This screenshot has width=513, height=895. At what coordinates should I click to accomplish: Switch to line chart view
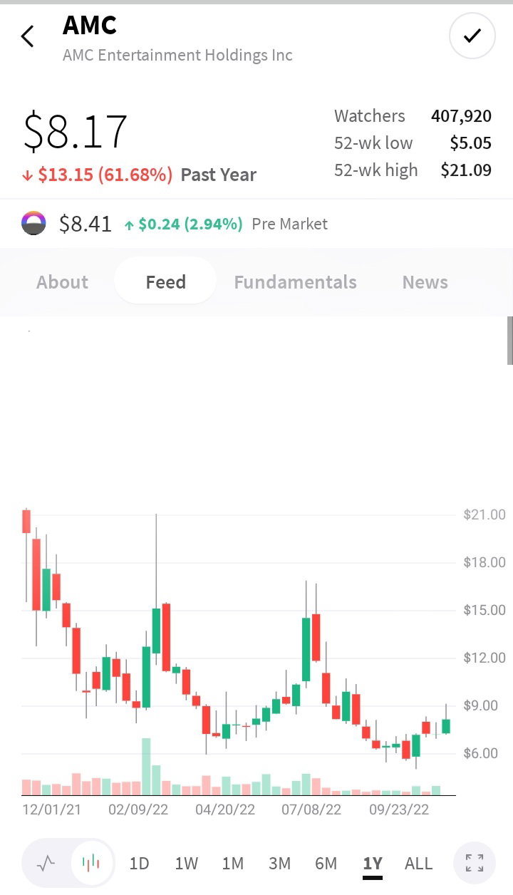tap(46, 864)
